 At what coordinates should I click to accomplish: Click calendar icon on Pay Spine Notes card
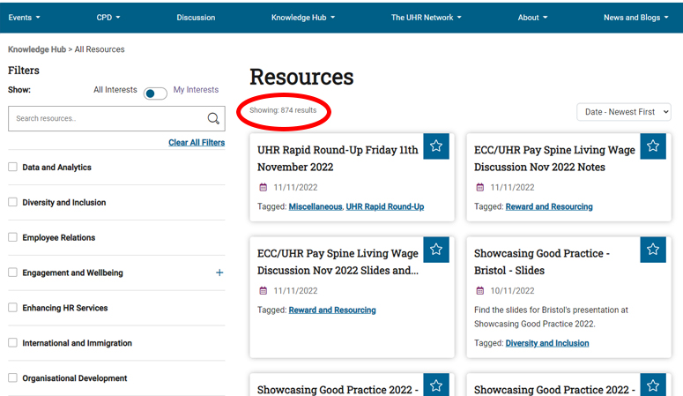[480, 188]
